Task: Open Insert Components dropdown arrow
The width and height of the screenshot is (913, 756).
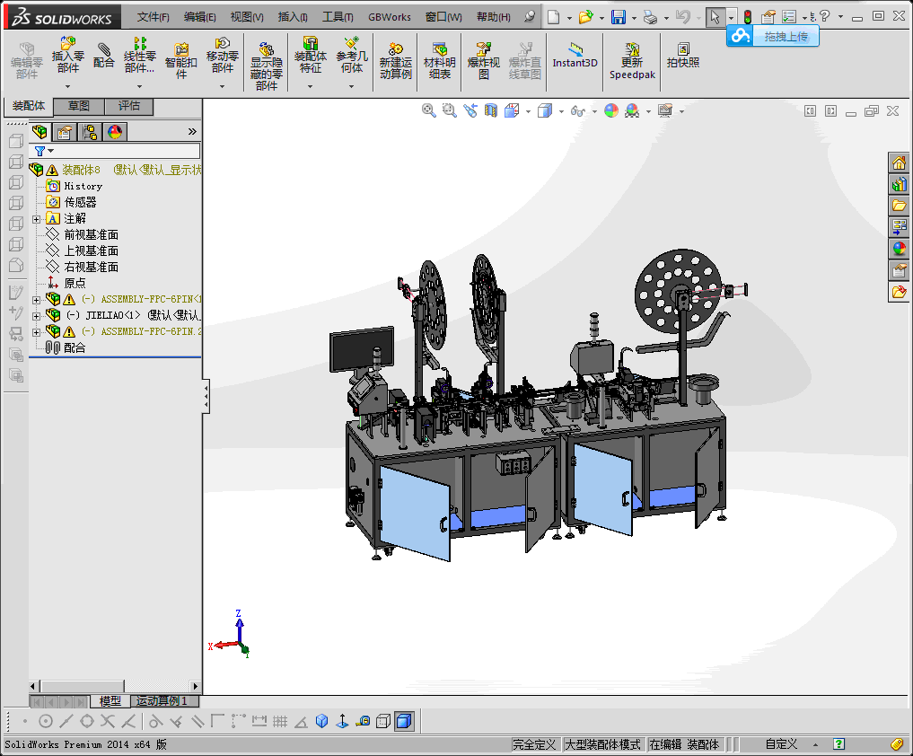Action: coord(67,86)
